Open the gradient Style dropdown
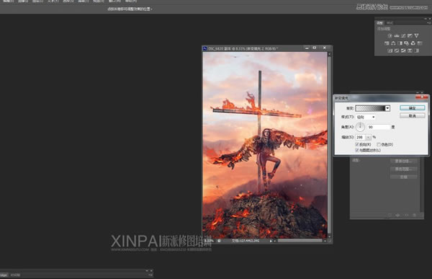 (x=366, y=117)
